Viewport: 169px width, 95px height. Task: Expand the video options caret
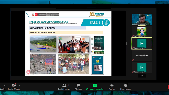19,86
